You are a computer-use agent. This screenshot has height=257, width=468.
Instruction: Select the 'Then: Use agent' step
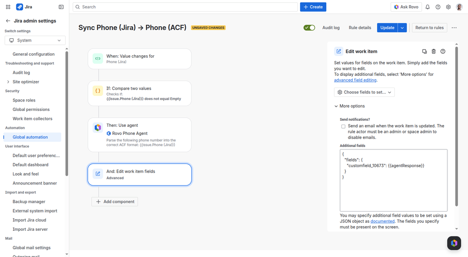tap(140, 135)
